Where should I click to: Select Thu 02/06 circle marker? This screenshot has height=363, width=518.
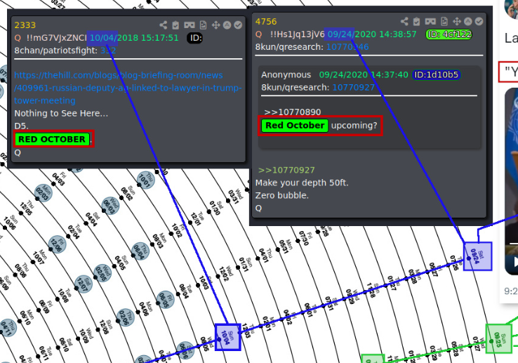pyautogui.click(x=126, y=317)
